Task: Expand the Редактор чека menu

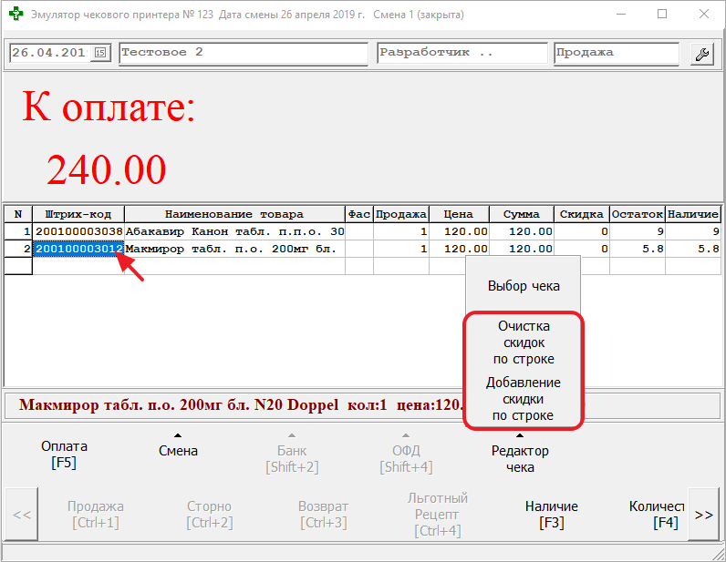Action: coord(520,458)
